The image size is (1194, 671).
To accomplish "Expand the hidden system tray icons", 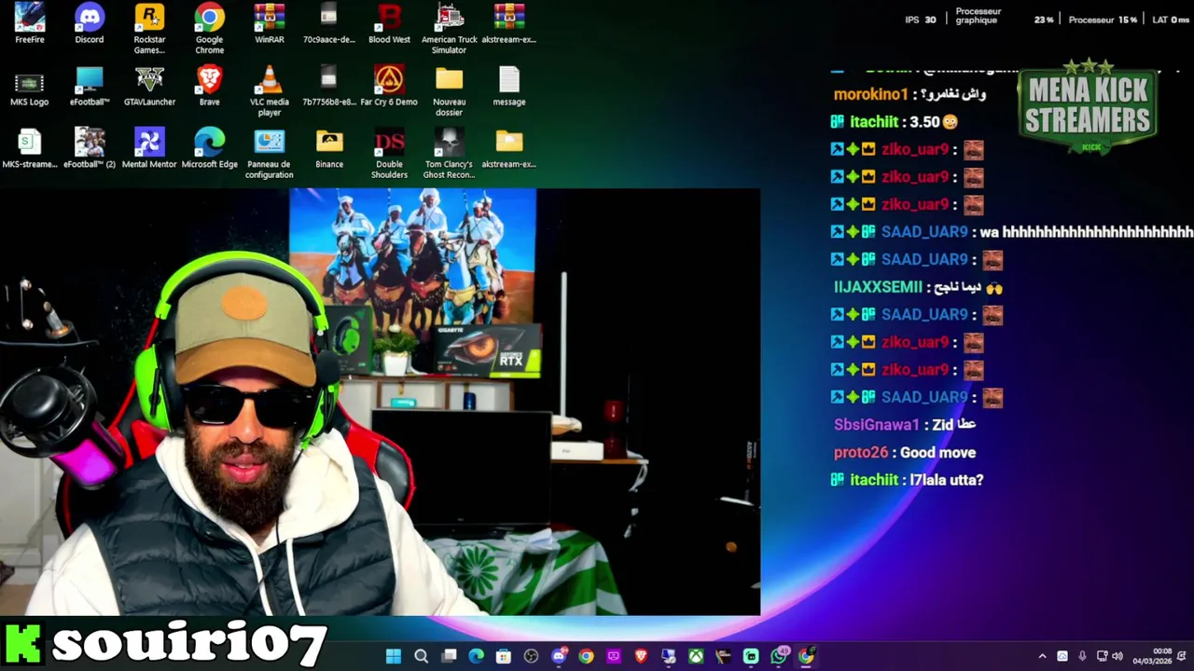I will 1042,656.
